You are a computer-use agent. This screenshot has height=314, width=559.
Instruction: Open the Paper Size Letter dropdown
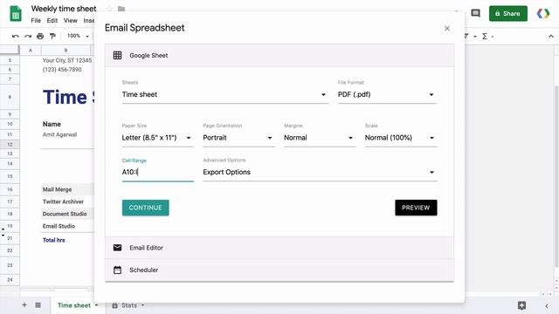pyautogui.click(x=157, y=138)
